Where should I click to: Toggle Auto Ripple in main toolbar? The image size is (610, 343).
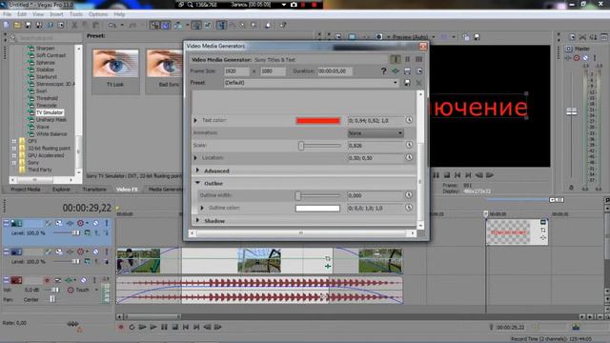(178, 26)
